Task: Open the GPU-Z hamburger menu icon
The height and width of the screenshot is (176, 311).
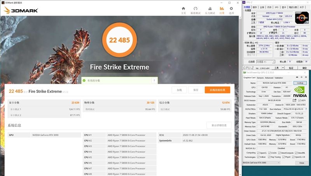Action: click(x=306, y=77)
